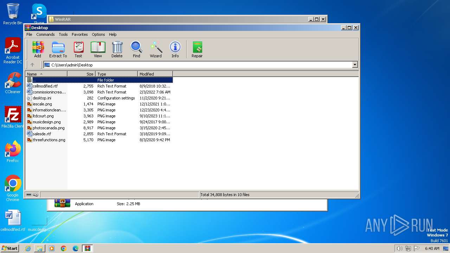Select musicdesign.png in file list
Viewport: 450px width, 253px height.
point(99,122)
